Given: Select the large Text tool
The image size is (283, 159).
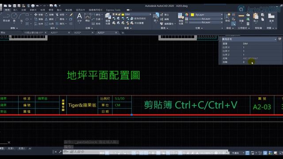Looking at the screenshot, I should pos(80,18).
